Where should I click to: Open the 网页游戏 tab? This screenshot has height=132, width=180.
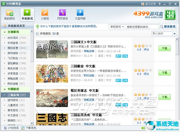[x=63, y=15]
